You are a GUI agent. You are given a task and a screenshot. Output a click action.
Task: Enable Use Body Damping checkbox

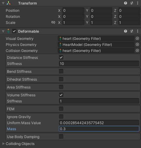click(61, 137)
